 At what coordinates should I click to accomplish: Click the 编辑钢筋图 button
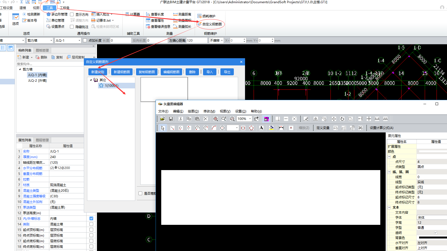click(x=171, y=72)
